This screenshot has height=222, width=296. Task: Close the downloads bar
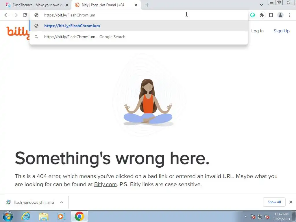point(291,202)
